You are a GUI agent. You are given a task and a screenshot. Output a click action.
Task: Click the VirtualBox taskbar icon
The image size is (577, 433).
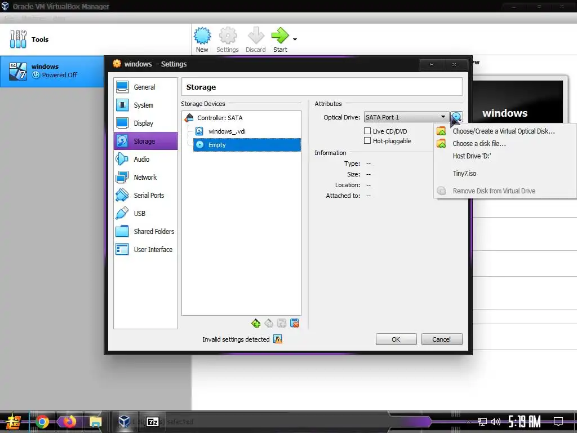(124, 422)
